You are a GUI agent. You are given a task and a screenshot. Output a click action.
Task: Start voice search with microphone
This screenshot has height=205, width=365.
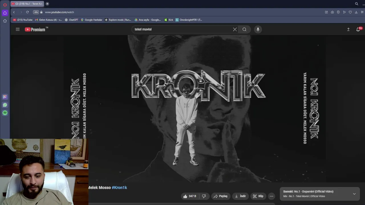[x=258, y=29]
